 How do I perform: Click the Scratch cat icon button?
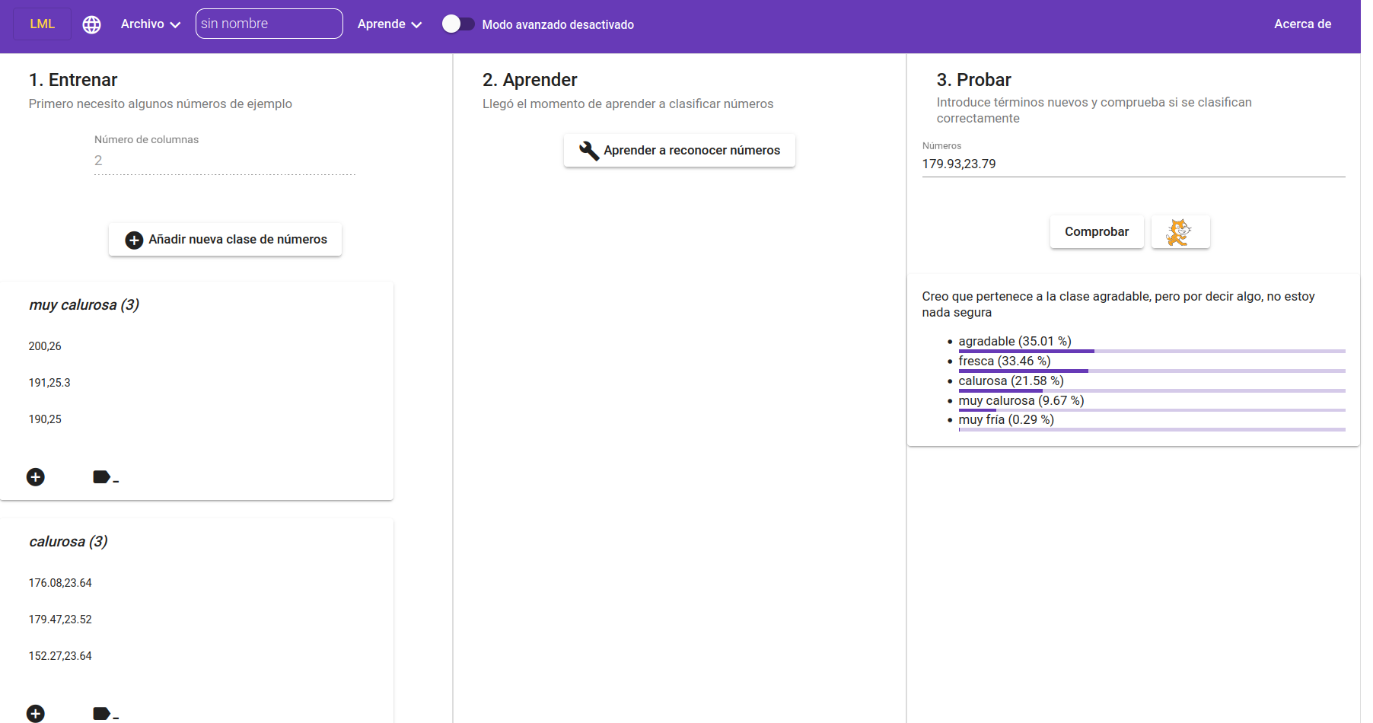point(1180,232)
